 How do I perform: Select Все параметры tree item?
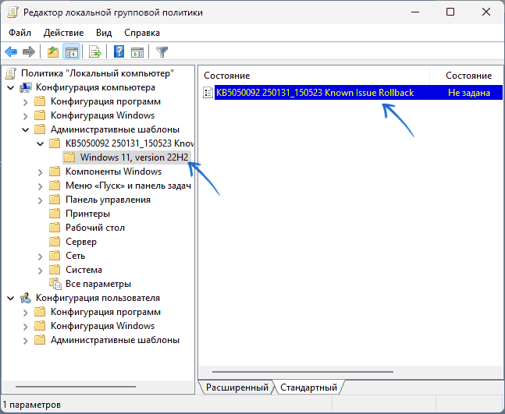pyautogui.click(x=98, y=284)
